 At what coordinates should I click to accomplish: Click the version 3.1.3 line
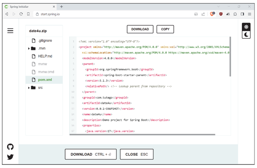[104, 81]
